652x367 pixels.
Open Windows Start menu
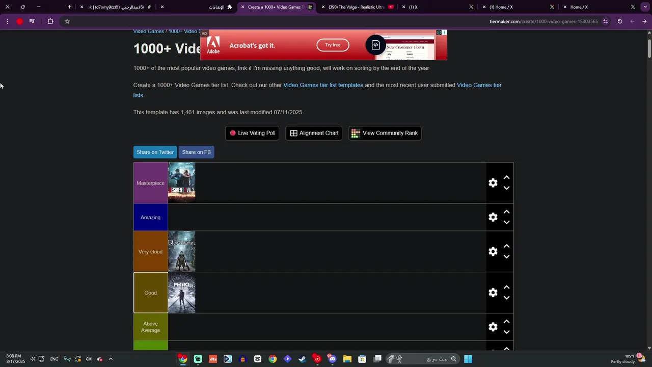(x=468, y=359)
